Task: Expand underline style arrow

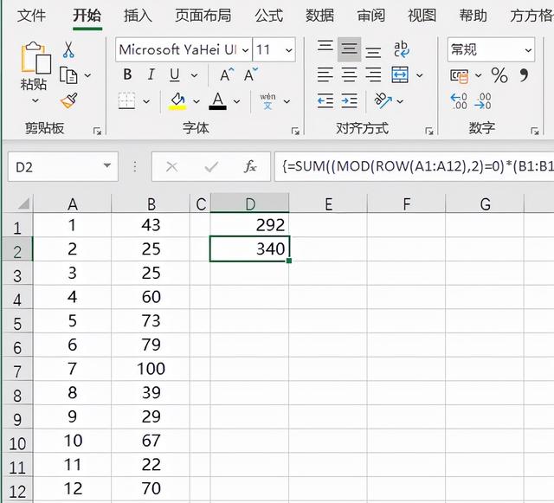Action: click(x=194, y=75)
